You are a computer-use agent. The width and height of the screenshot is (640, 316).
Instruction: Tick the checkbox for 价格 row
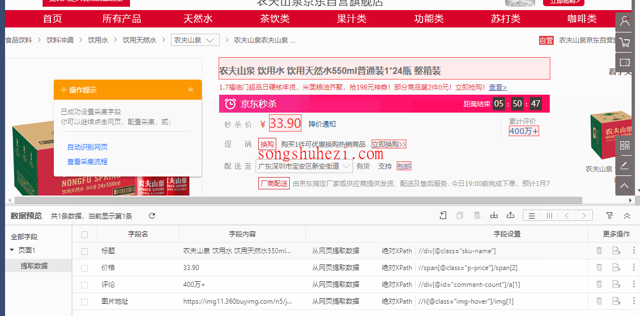click(85, 268)
